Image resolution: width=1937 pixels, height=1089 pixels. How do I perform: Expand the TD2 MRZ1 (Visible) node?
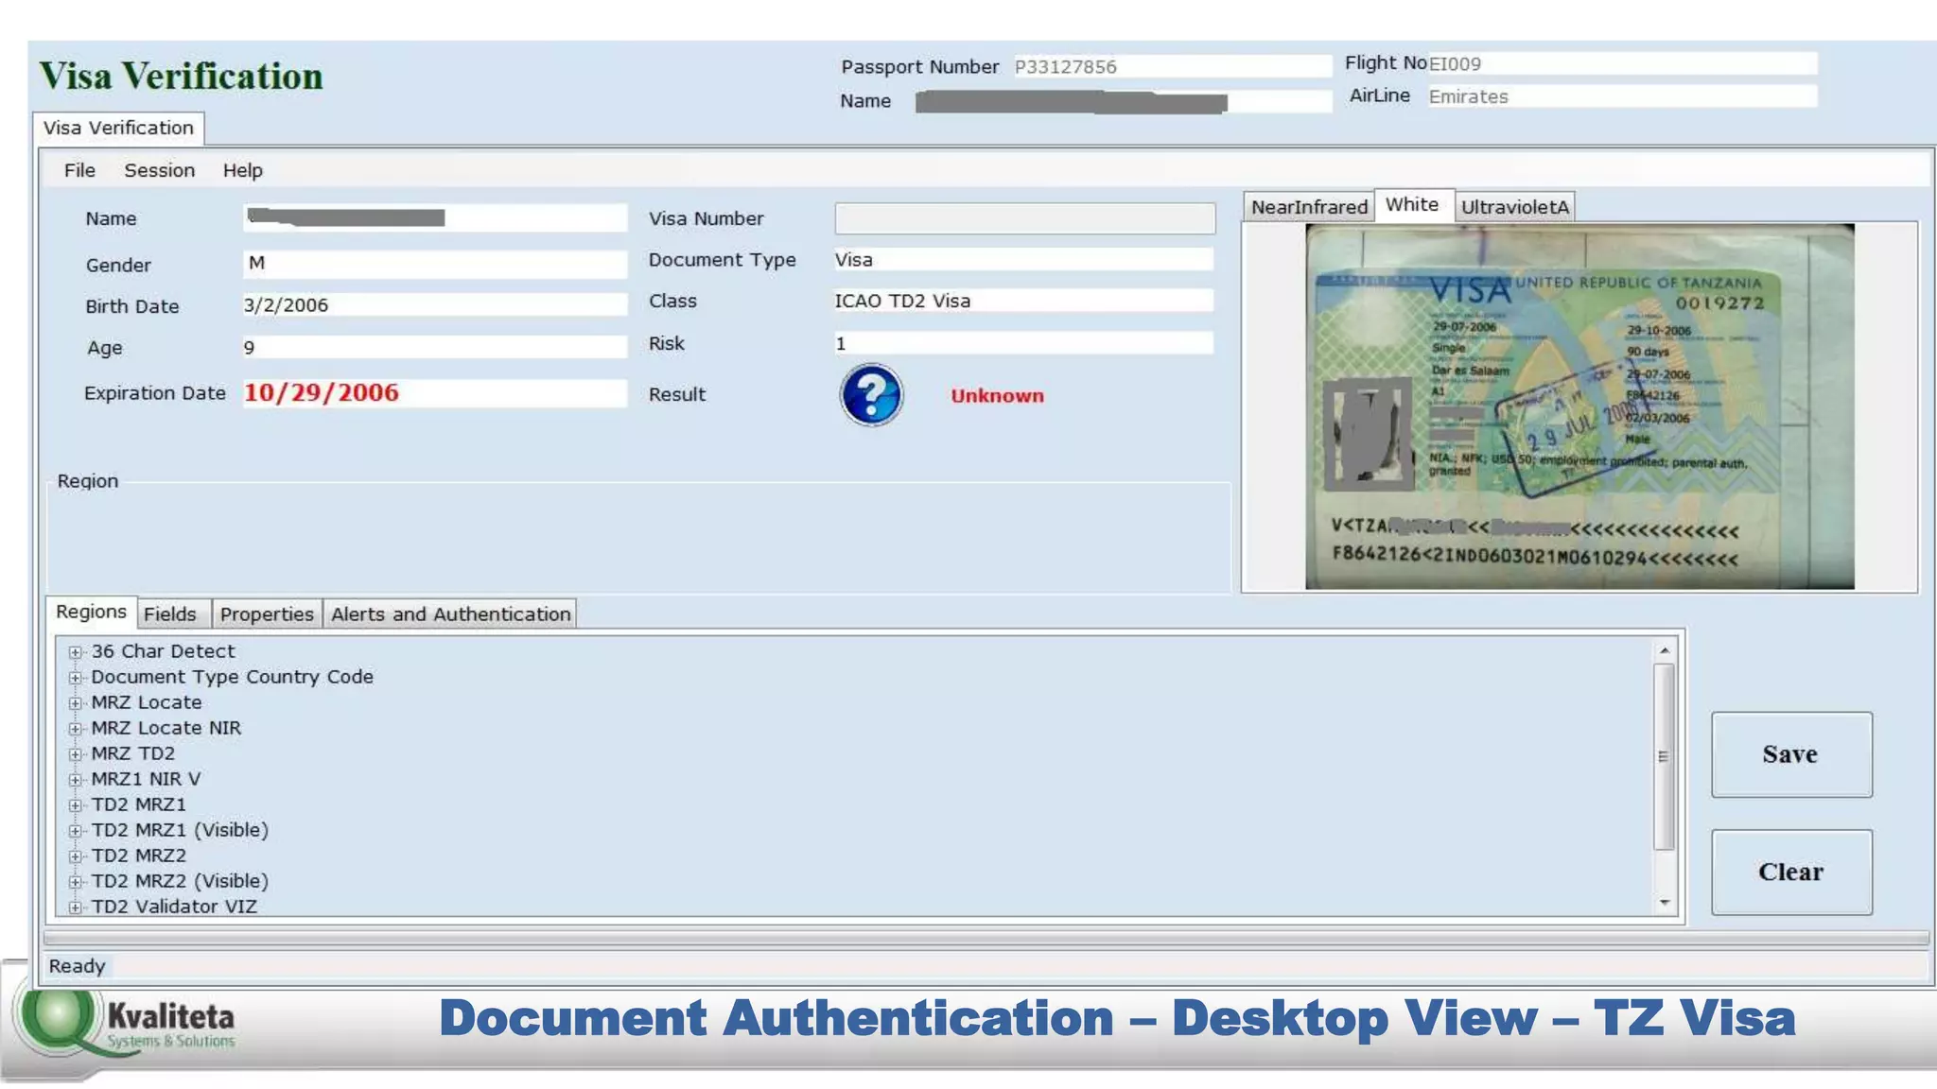point(76,831)
